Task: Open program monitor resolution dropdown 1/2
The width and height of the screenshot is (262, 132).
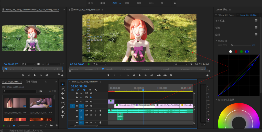Action: tap(181, 64)
